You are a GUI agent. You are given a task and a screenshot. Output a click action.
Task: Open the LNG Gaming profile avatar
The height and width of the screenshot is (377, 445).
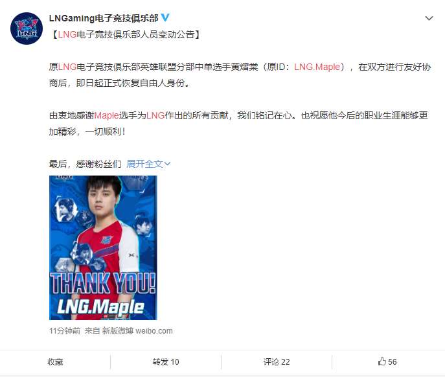point(27,29)
